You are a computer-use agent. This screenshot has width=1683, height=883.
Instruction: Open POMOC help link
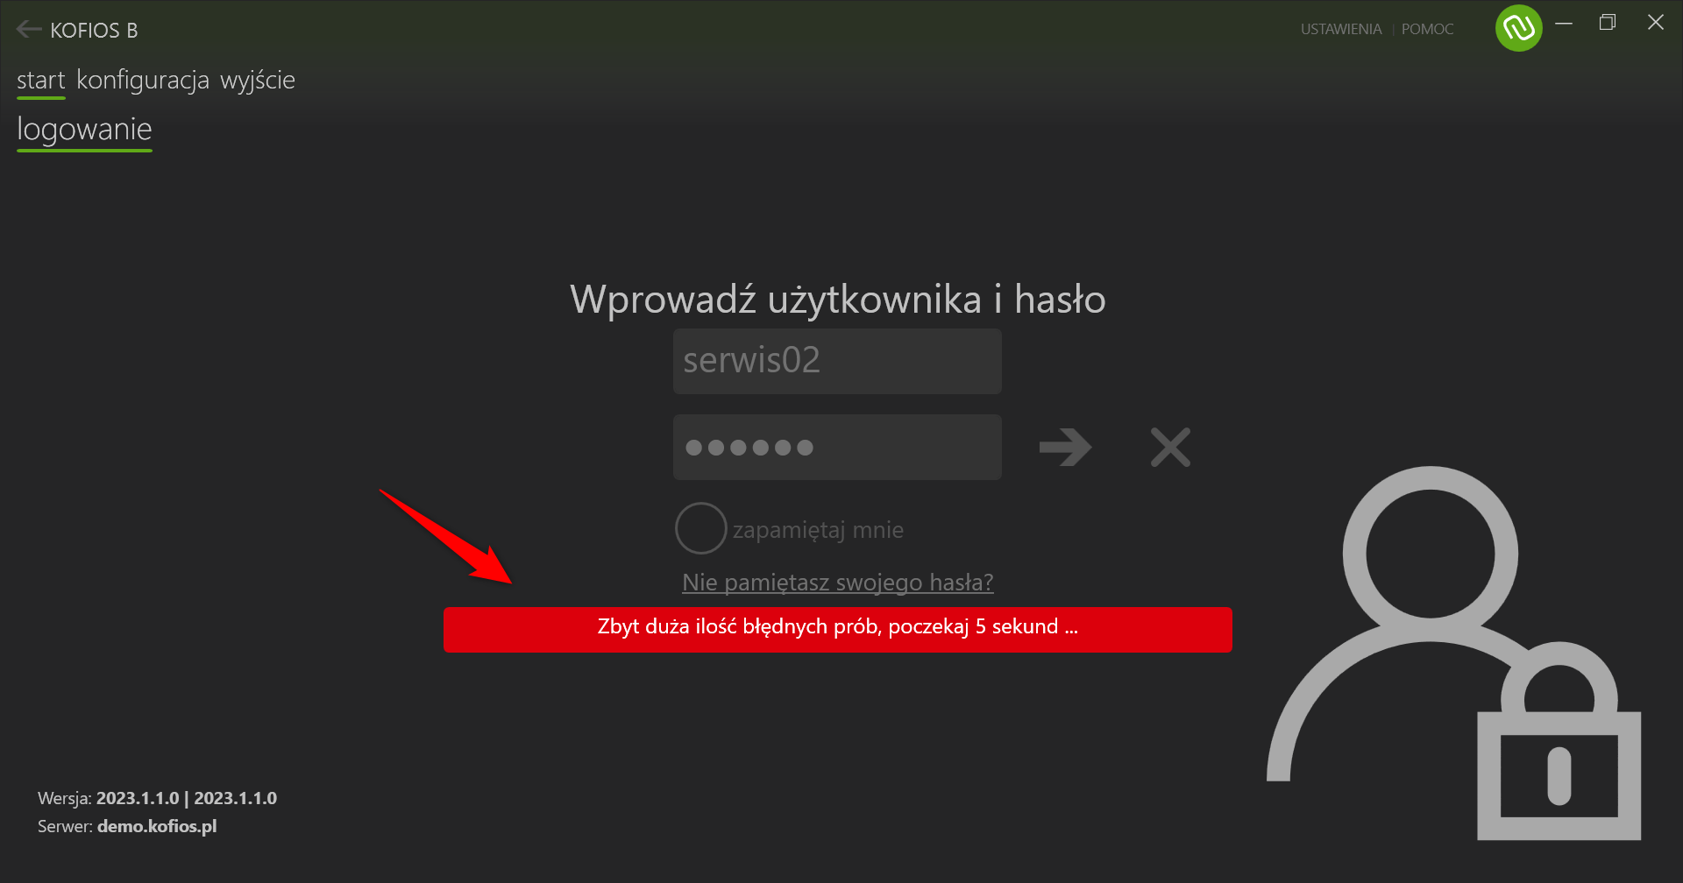[1427, 29]
